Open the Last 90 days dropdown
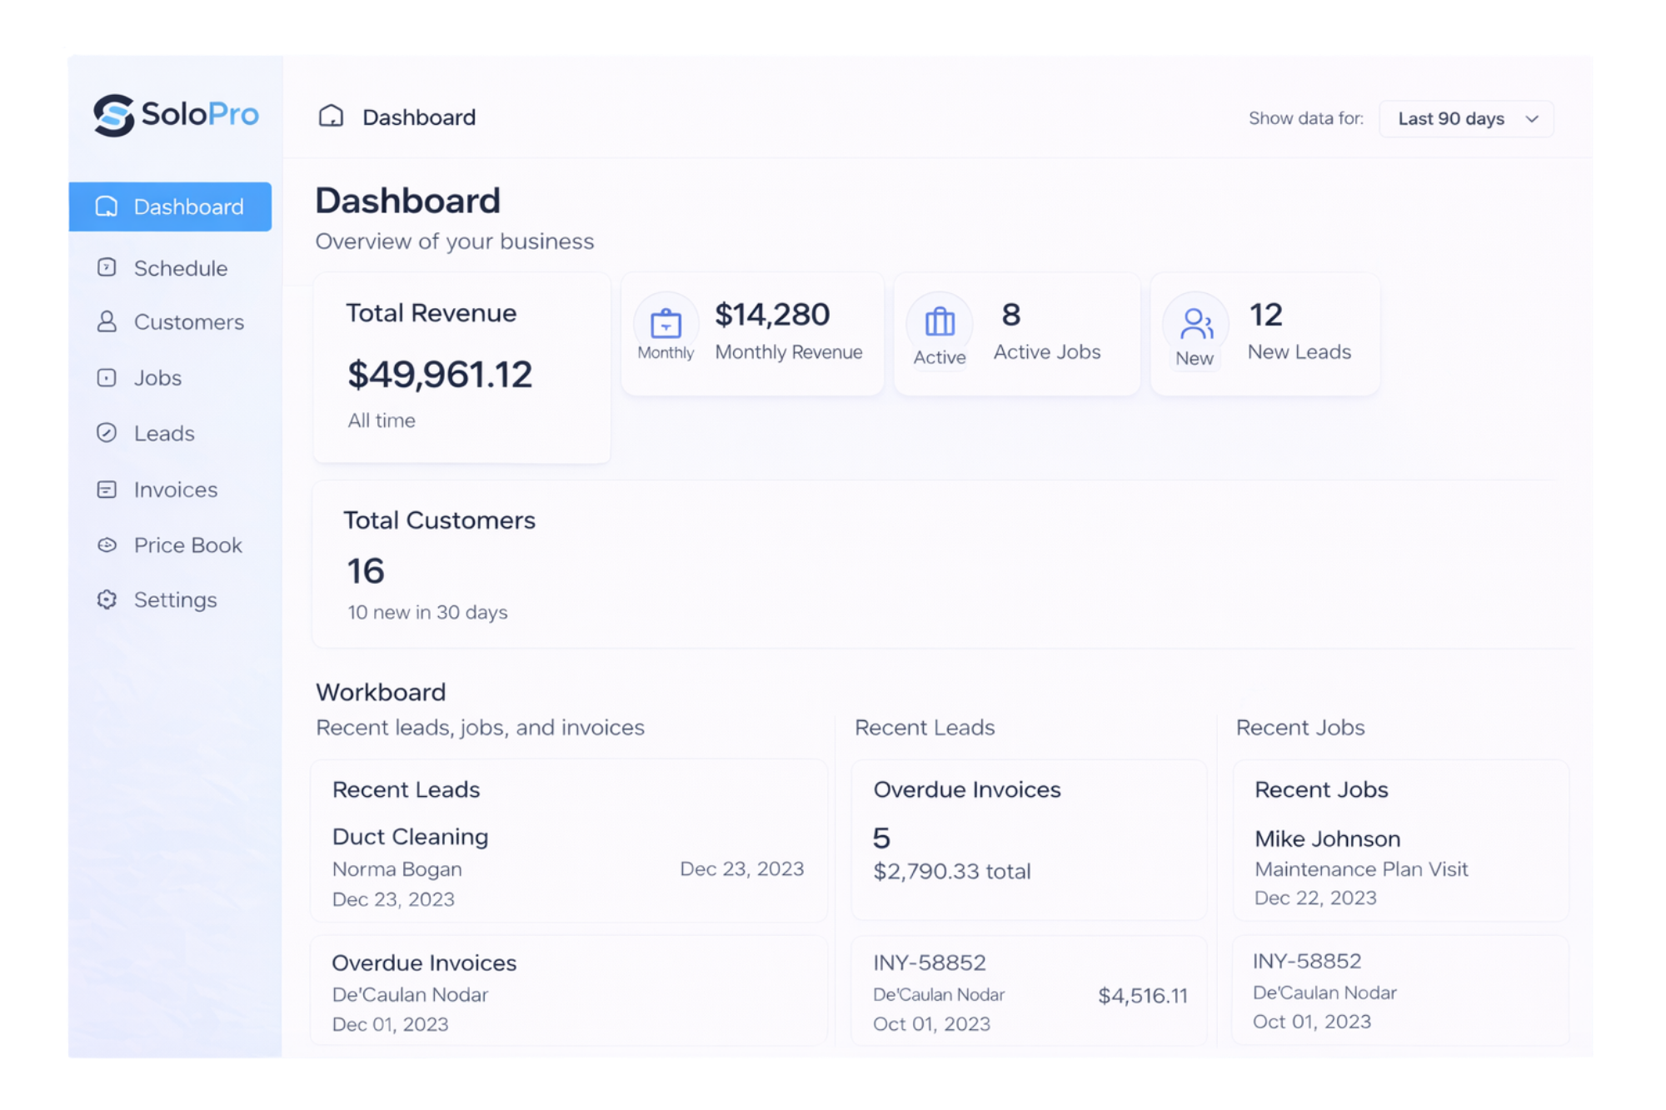Viewport: 1666px width, 1110px height. click(1465, 118)
